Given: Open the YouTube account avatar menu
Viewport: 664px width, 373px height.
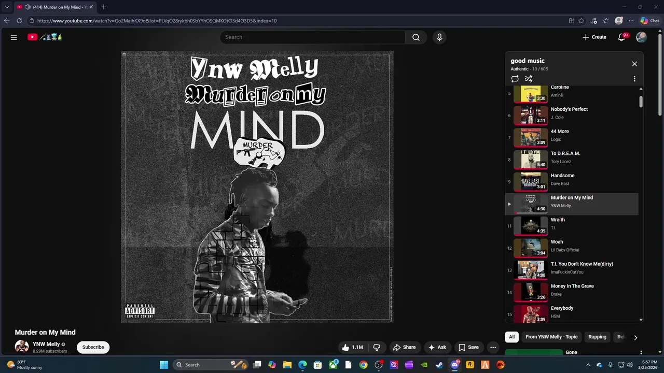Looking at the screenshot, I should (641, 37).
